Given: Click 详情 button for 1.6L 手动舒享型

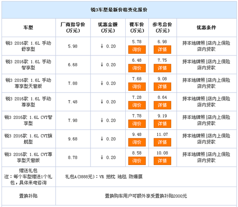Looking at the screenshot, I should [162, 50].
